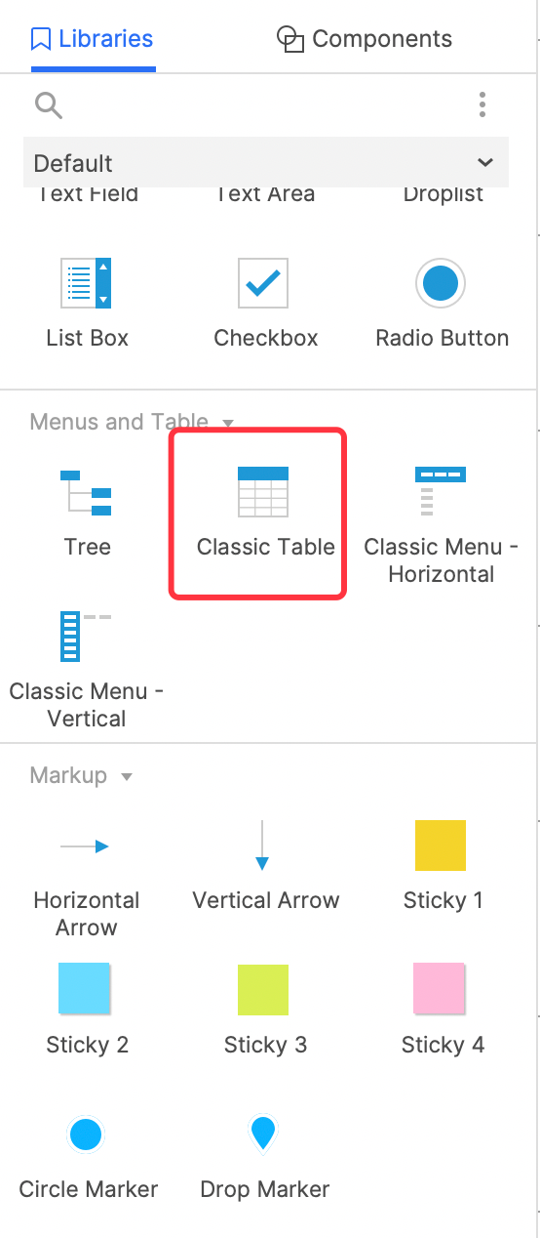Switch to the Libraries tab
This screenshot has width=540, height=1238.
pyautogui.click(x=93, y=39)
